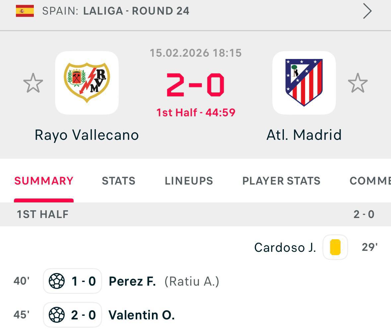This screenshot has height=332, width=391.
Task: Tap the 2 - 0 goal ball icon
Action: click(57, 315)
